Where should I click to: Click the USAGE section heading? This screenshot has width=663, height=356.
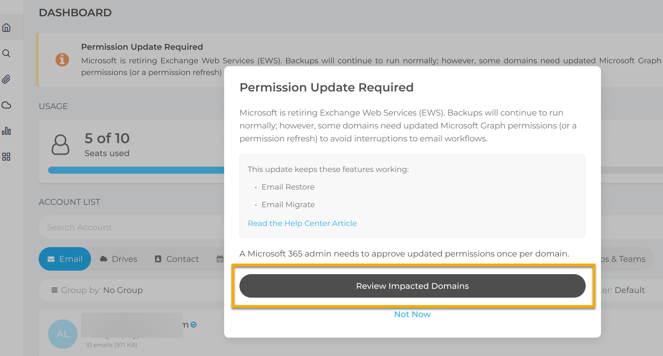(x=53, y=106)
